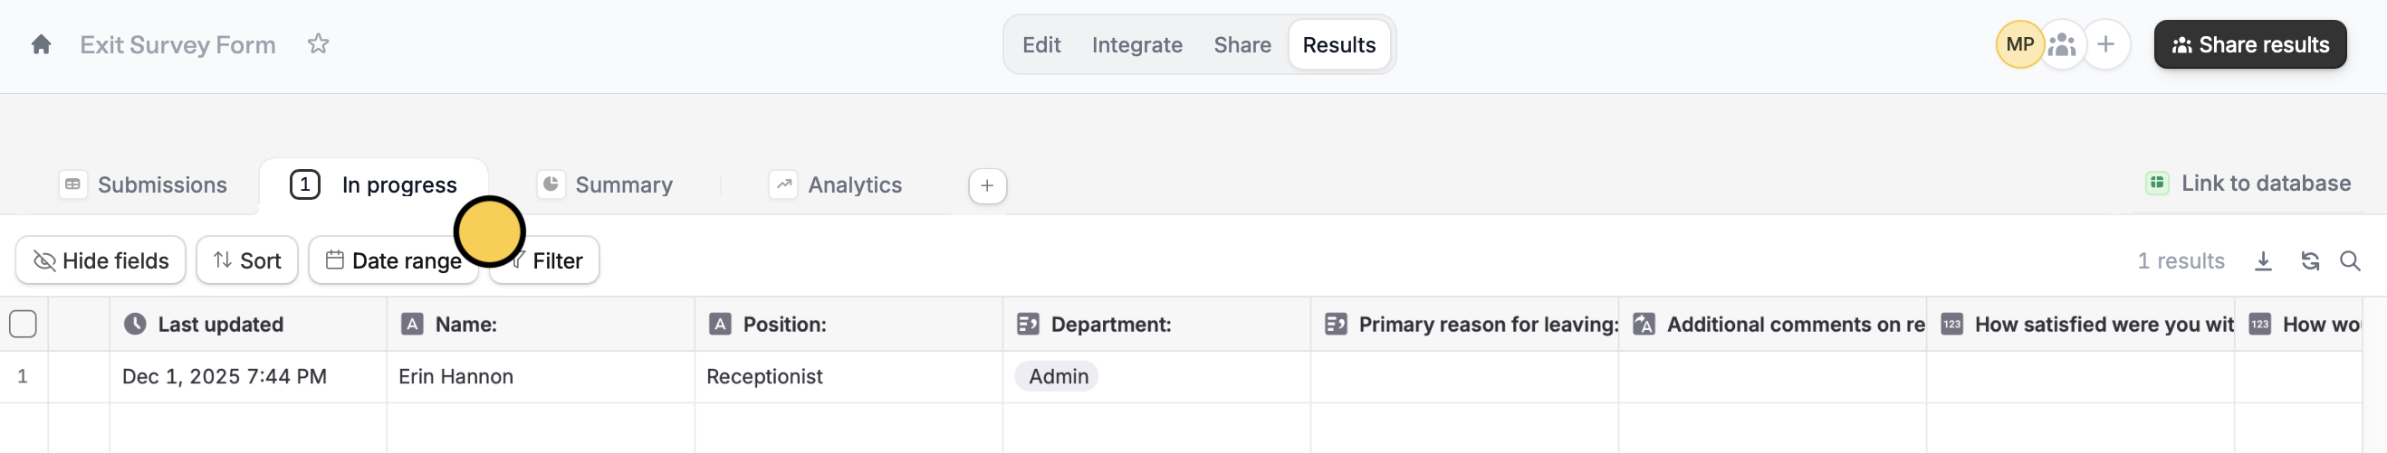This screenshot has height=453, width=2387.
Task: Switch to the Analytics tab
Action: (836, 184)
